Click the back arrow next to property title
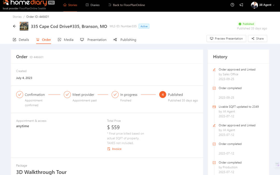280x175 pixels. 14,26
